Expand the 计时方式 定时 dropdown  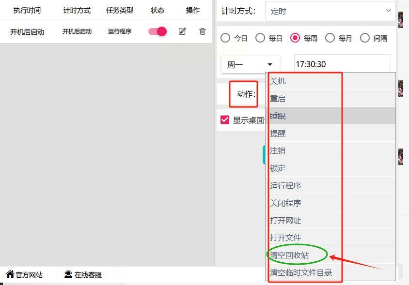(x=330, y=11)
